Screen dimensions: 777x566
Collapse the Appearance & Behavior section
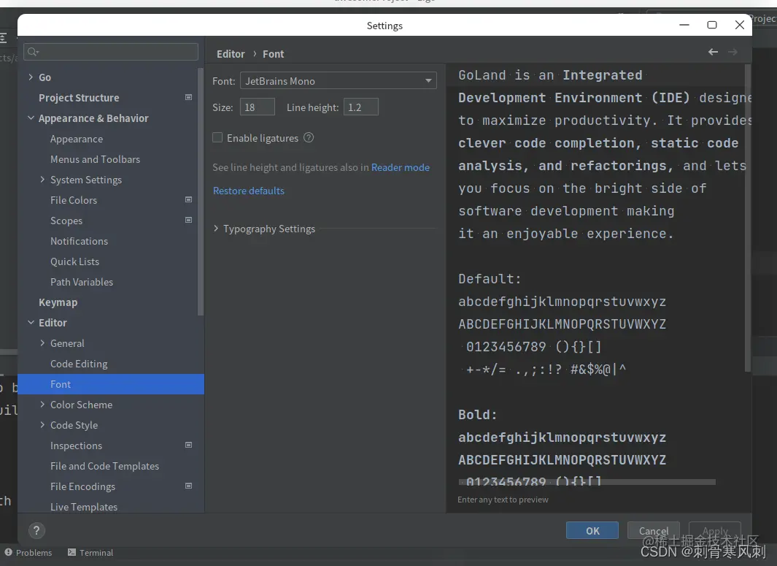31,118
